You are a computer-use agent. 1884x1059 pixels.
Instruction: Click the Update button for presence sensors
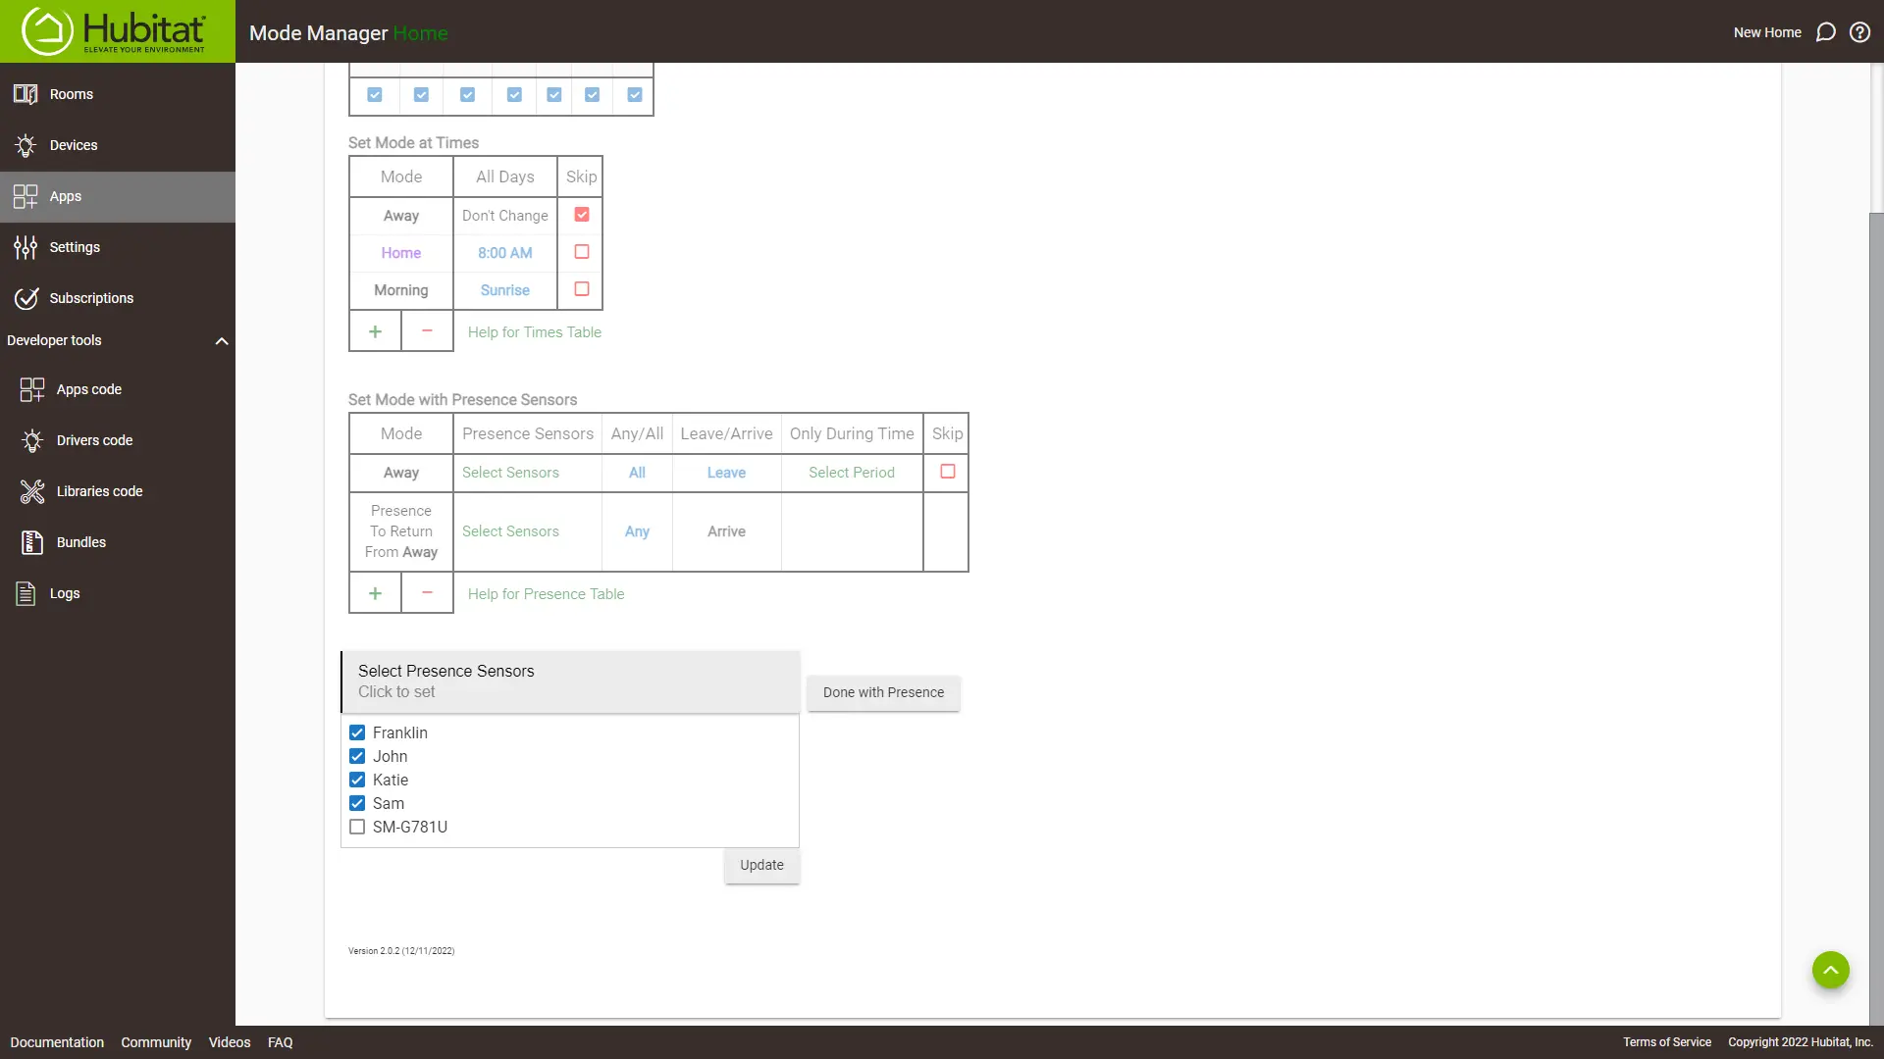(762, 865)
